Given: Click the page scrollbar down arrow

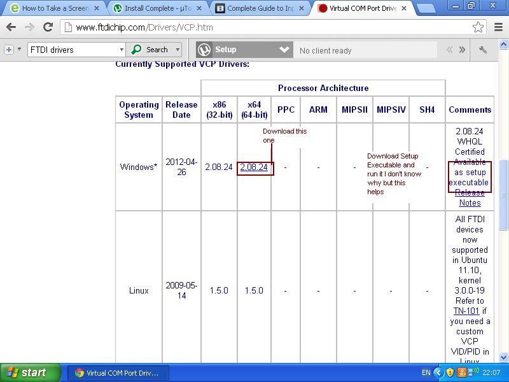Looking at the screenshot, I should pos(503,358).
